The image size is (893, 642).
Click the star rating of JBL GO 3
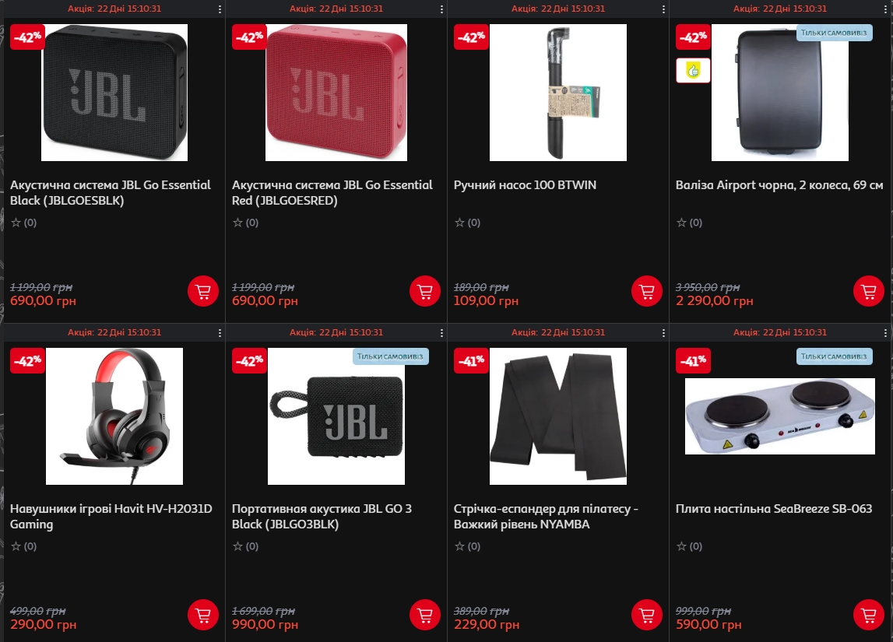(245, 546)
